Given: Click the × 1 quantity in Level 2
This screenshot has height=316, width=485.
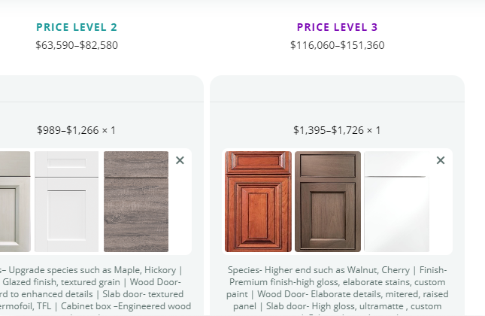Looking at the screenshot, I should tap(109, 130).
